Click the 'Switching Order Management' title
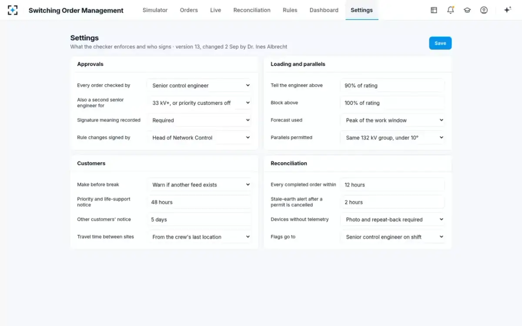Screen dimensions: 522x326 coord(76,10)
